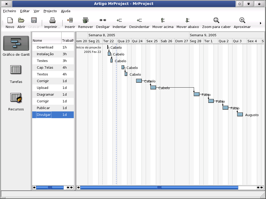Select the Publicar task row
The width and height of the screenshot is (266, 199).
tap(53, 108)
